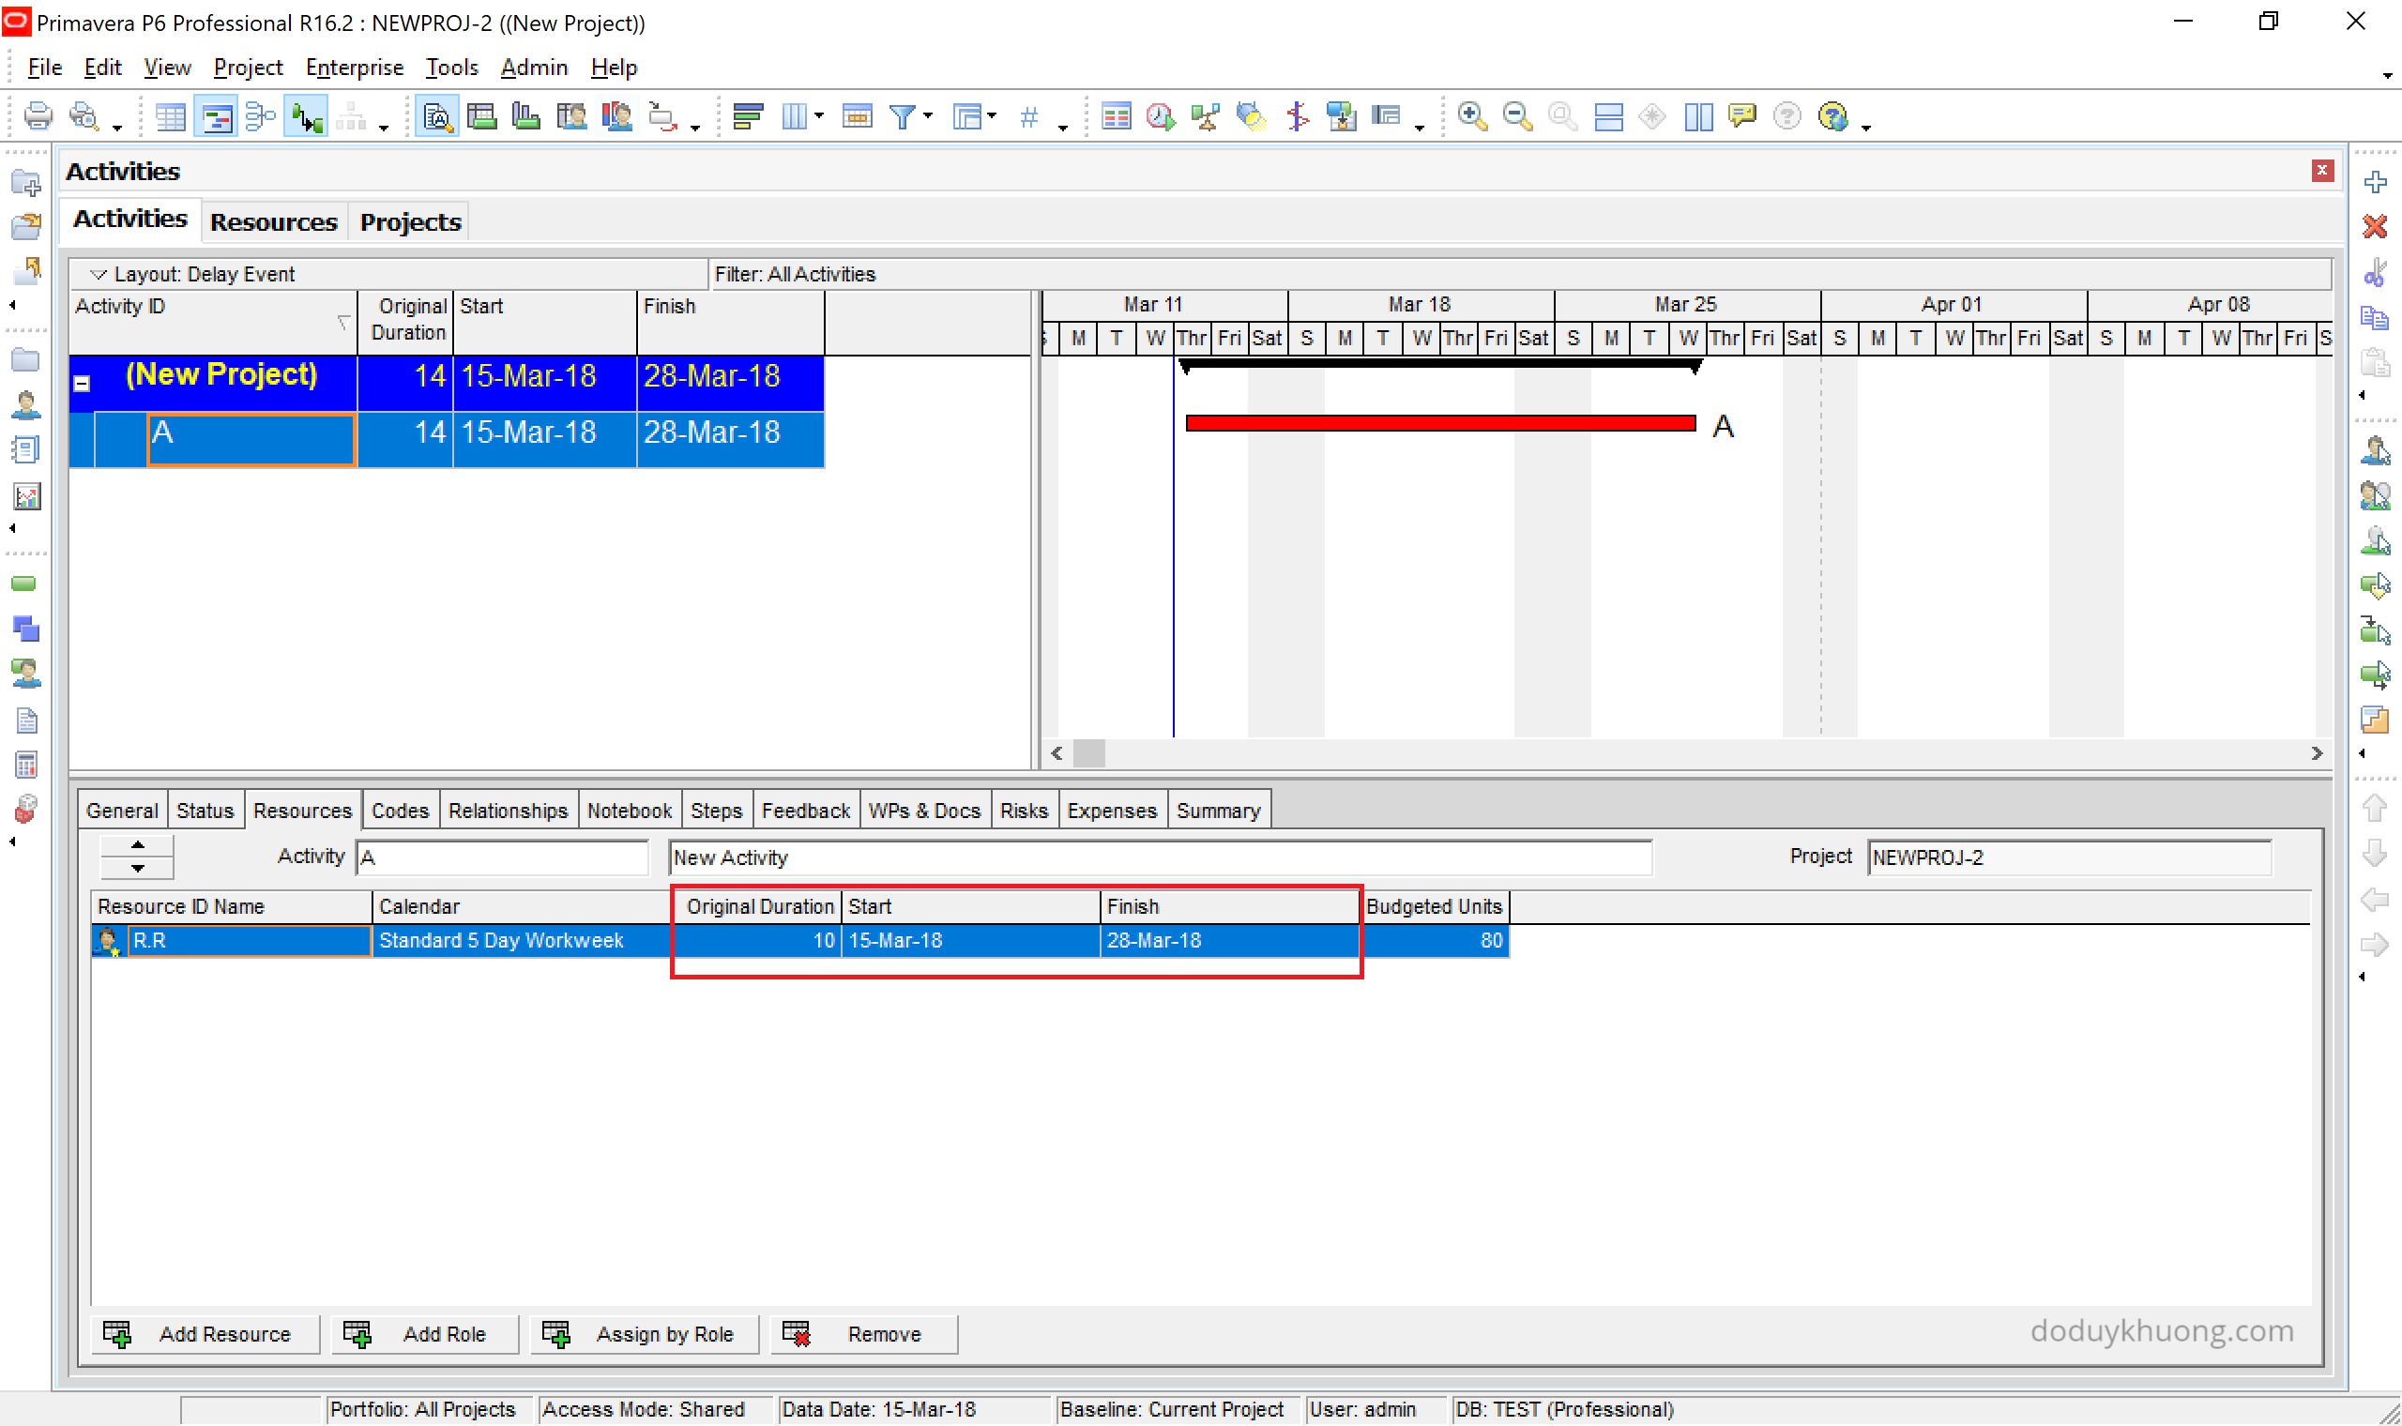Expand the Layout: Delay Event dropdown

(97, 274)
